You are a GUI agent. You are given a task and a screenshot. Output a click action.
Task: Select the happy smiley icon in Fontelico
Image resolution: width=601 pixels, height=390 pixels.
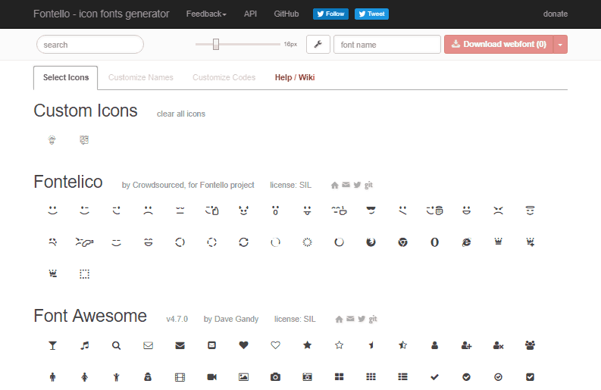point(52,211)
